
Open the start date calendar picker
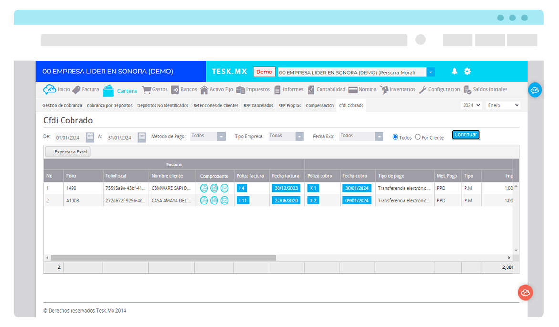pyautogui.click(x=90, y=136)
